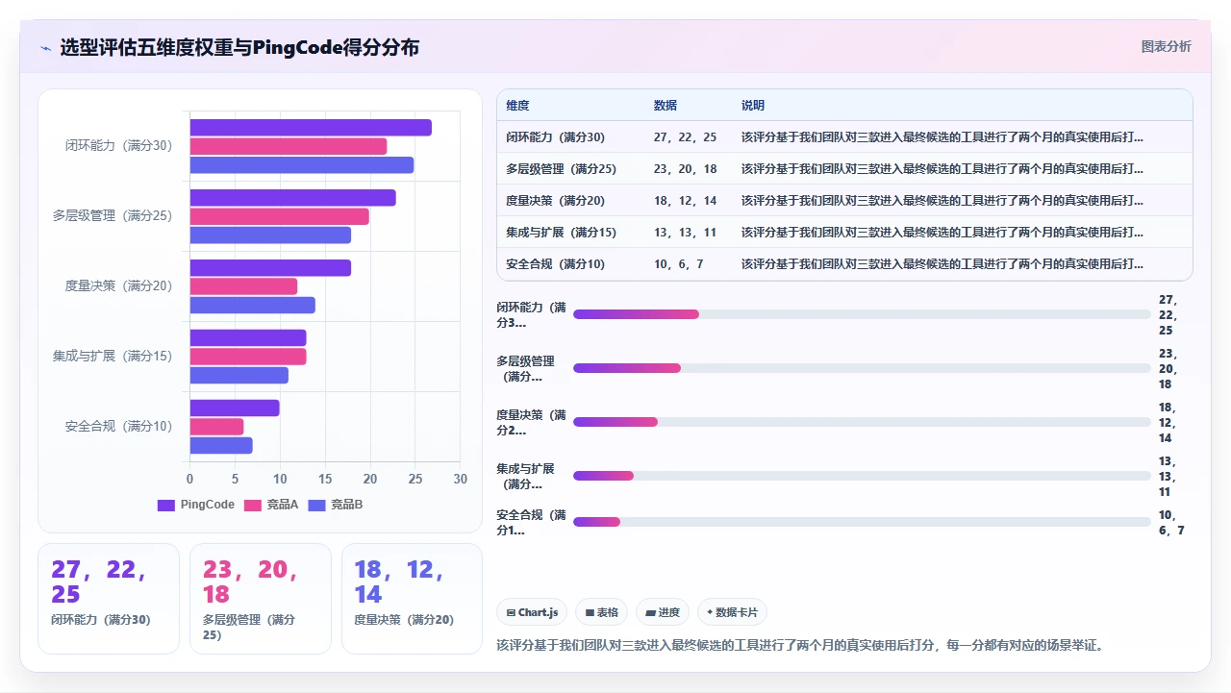
Task: Open the 度量决策（满分20）data card
Action: tap(412, 599)
